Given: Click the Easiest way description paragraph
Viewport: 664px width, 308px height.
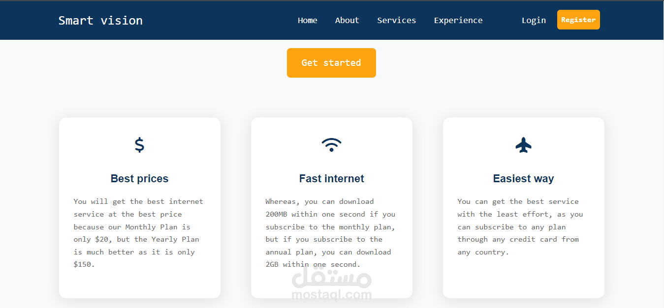Looking at the screenshot, I should click(521, 227).
